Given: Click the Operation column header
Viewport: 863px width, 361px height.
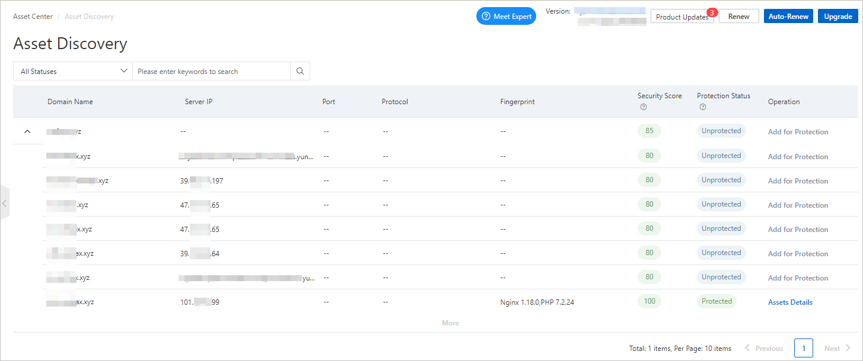Looking at the screenshot, I should click(x=784, y=101).
